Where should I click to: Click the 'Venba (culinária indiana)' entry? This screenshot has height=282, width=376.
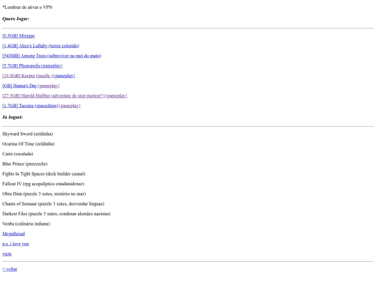tap(26, 224)
